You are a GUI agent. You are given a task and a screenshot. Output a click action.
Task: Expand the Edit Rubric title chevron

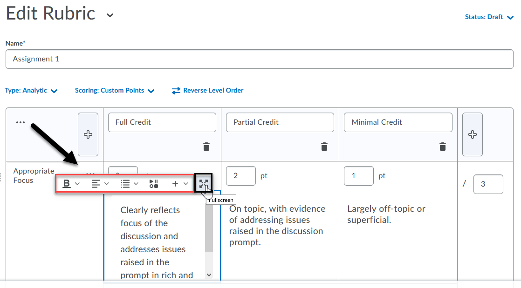pos(110,15)
